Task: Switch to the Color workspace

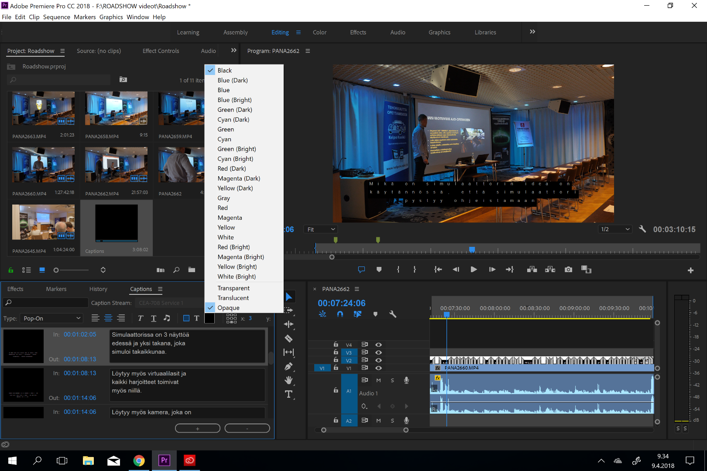Action: click(319, 32)
